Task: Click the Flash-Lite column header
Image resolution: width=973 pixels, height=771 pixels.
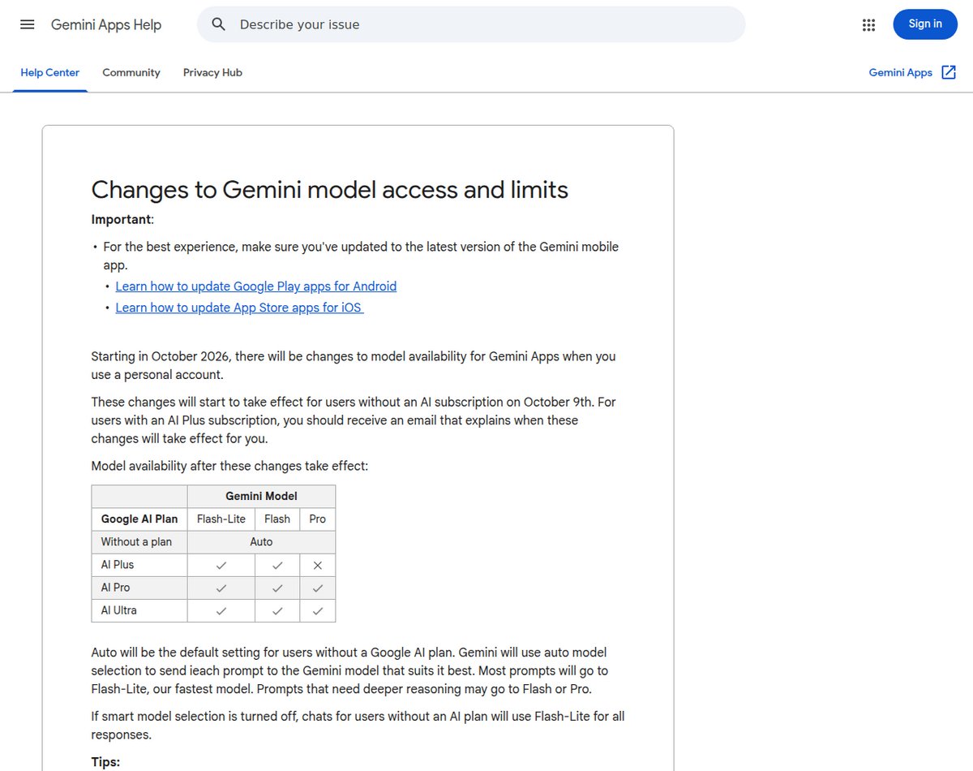Action: coord(221,519)
